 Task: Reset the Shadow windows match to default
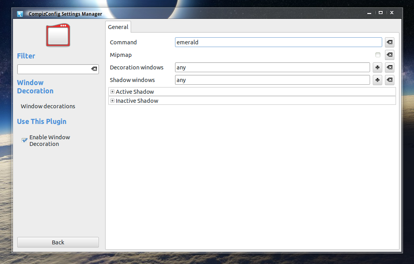[389, 80]
